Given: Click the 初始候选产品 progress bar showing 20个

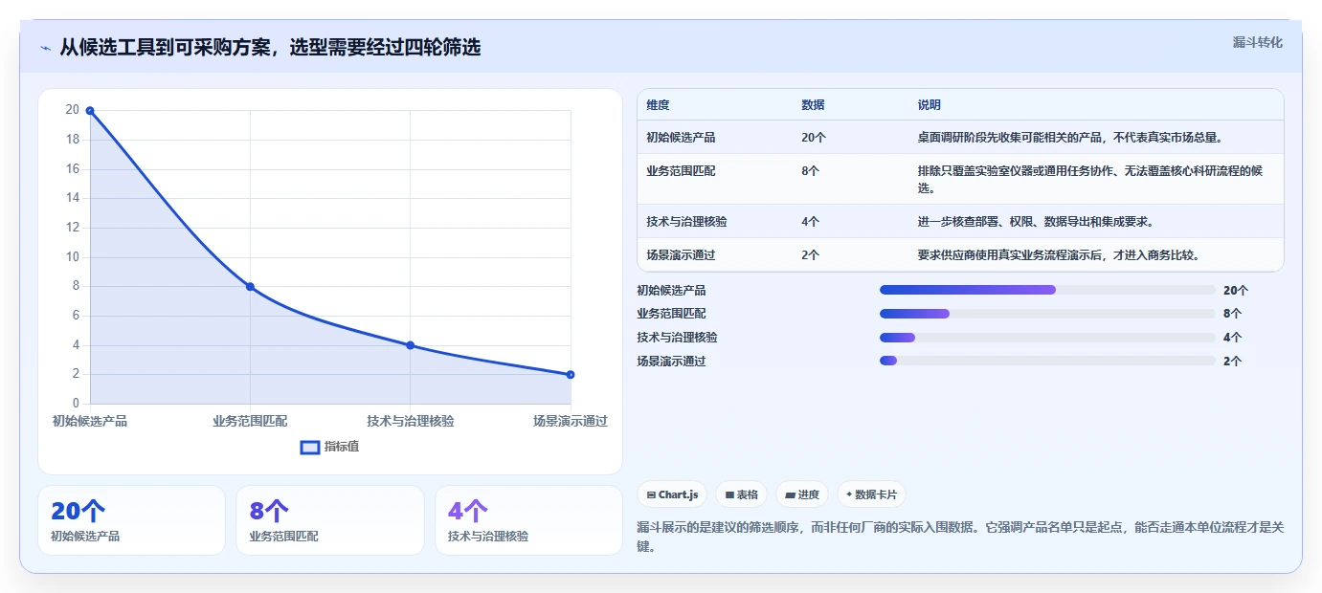Looking at the screenshot, I should click(x=1047, y=290).
